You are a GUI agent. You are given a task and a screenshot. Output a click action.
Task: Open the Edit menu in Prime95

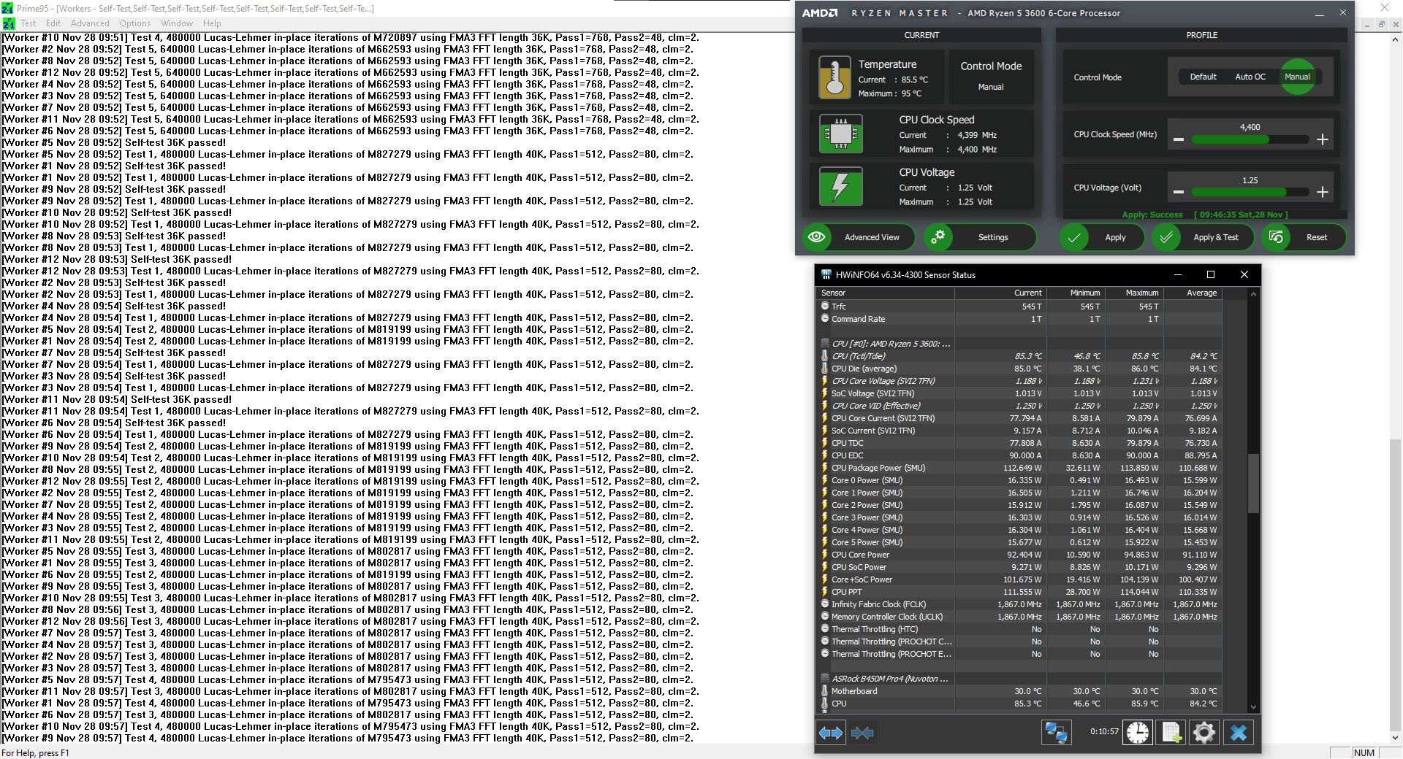pos(53,23)
